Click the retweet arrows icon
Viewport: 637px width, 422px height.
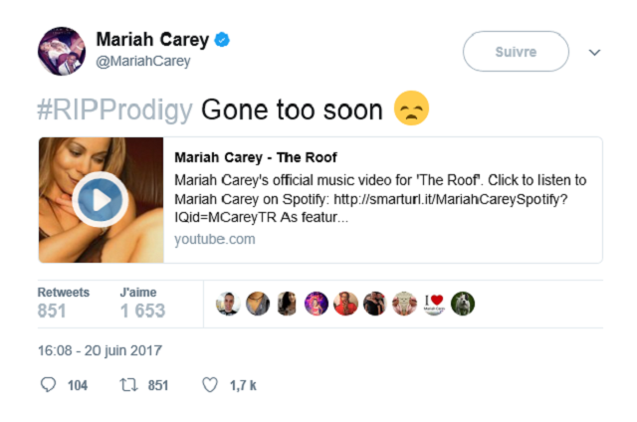pyautogui.click(x=128, y=384)
